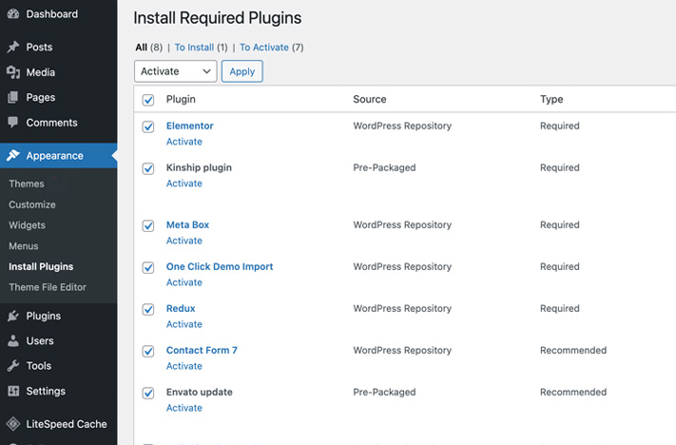
Task: Click the Comments speech bubble icon
Action: click(x=13, y=123)
